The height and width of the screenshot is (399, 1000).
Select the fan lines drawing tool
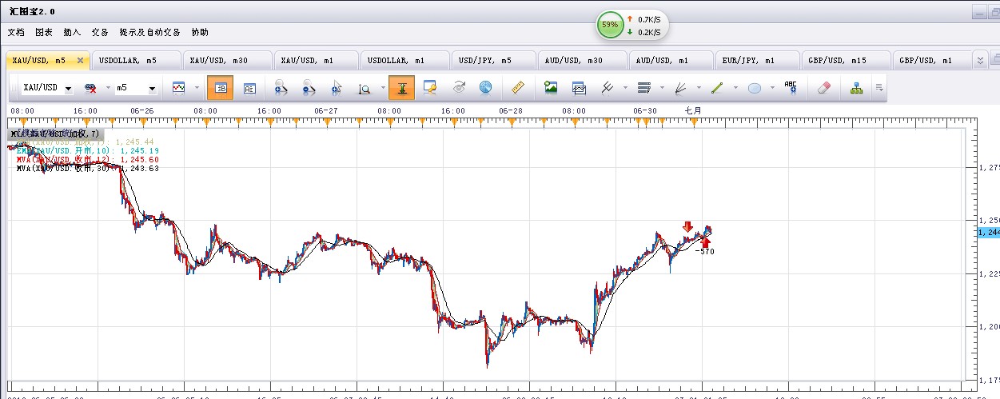681,88
